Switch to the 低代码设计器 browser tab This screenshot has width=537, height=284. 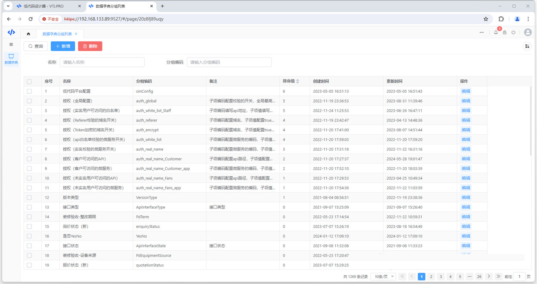pyautogui.click(x=47, y=6)
